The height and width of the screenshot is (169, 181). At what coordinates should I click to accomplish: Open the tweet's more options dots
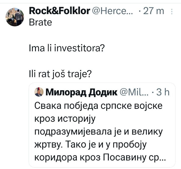[x=172, y=12]
